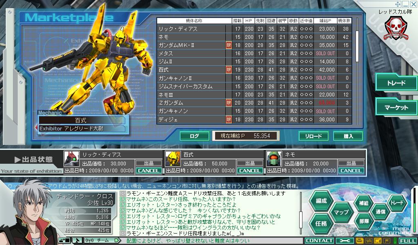Click the ネモ exhibit thumbnail

274,158
